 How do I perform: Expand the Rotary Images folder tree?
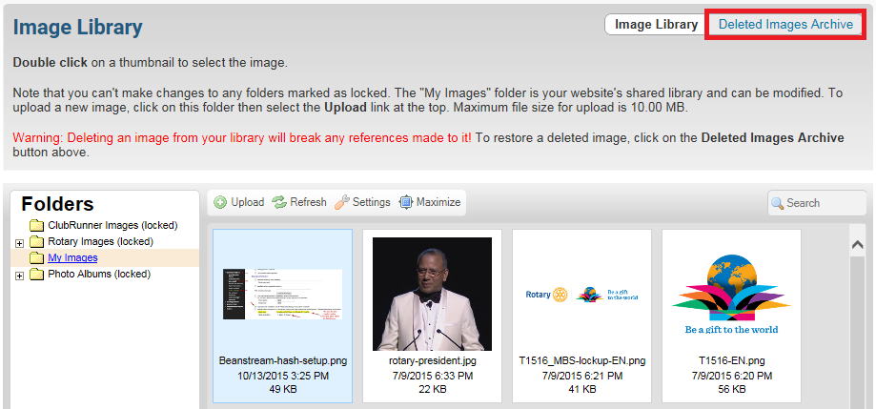(x=20, y=243)
